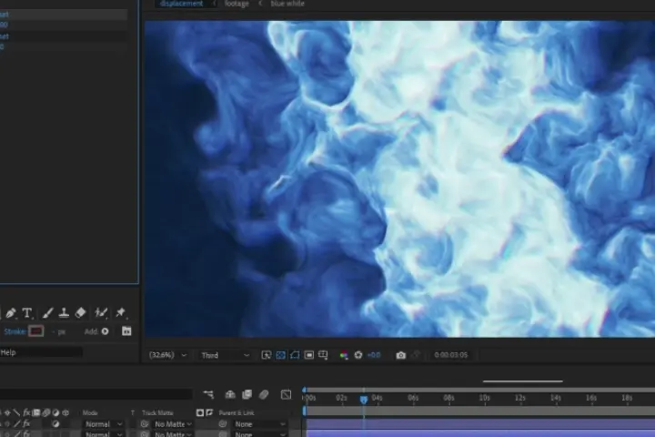Click the 06s mark on time ruler

click(x=413, y=398)
